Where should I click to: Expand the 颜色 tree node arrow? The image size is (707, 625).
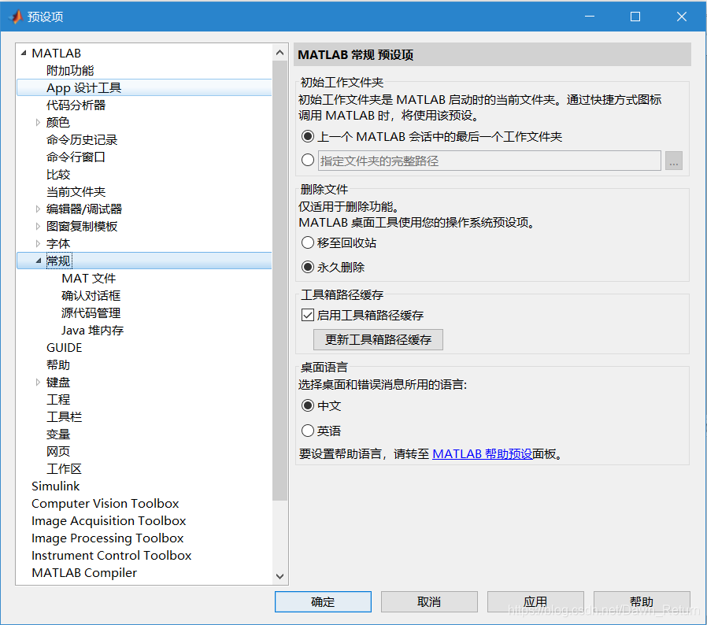38,122
